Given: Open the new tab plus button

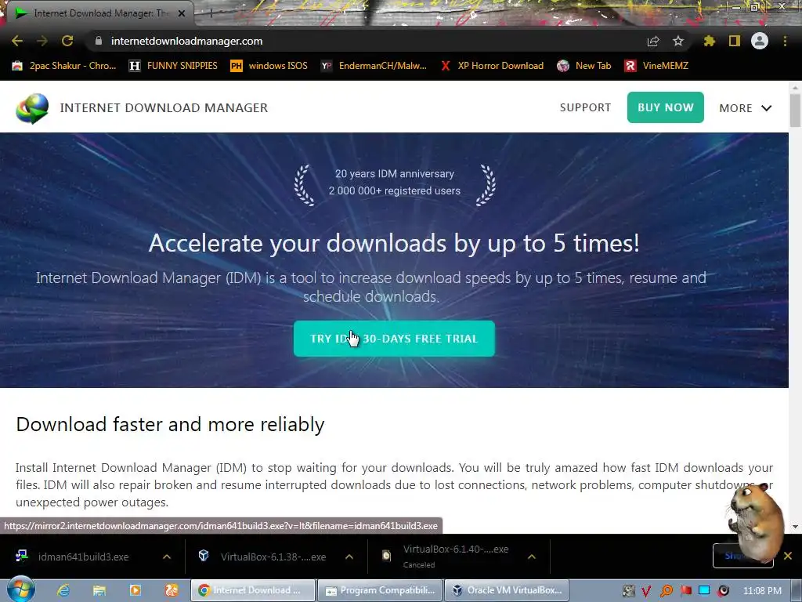Looking at the screenshot, I should coord(211,14).
